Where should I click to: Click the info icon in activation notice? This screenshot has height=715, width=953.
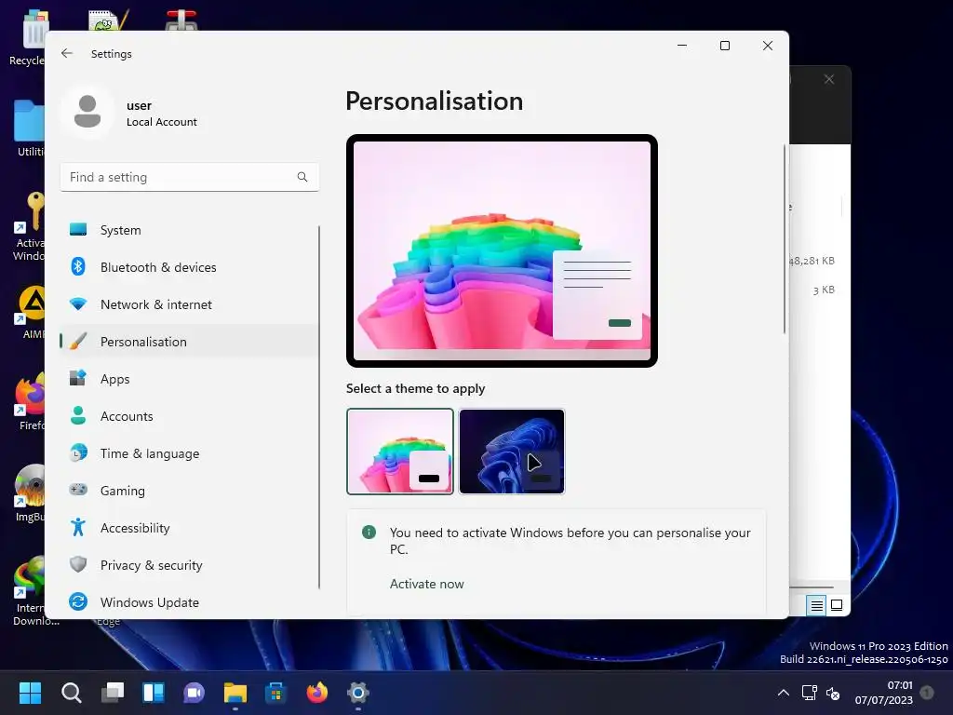pos(369,532)
